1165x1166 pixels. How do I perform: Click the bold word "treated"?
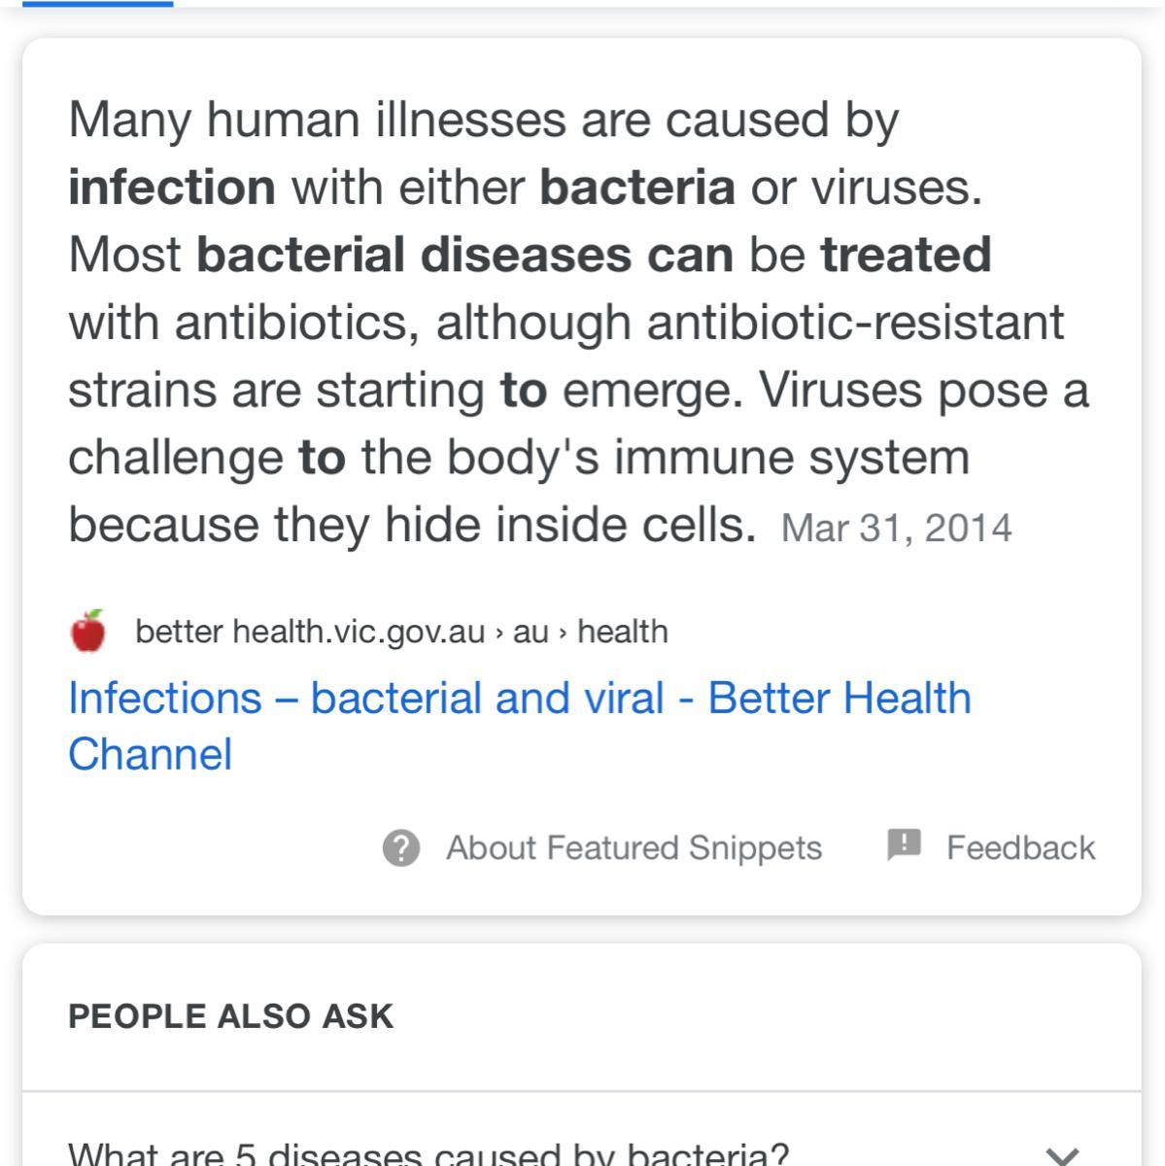pos(906,255)
